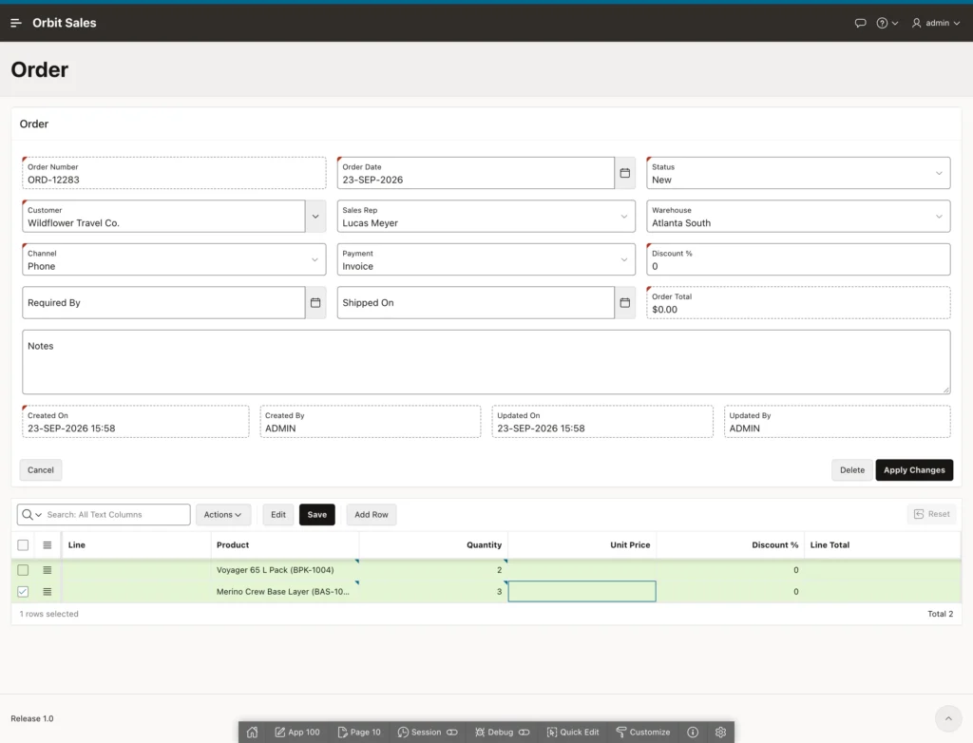
Task: Click Apply Changes
Action: (x=914, y=470)
